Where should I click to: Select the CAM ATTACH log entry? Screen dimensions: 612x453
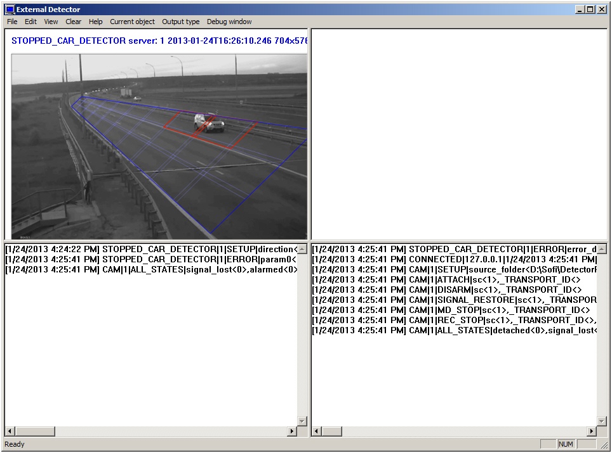pos(446,279)
